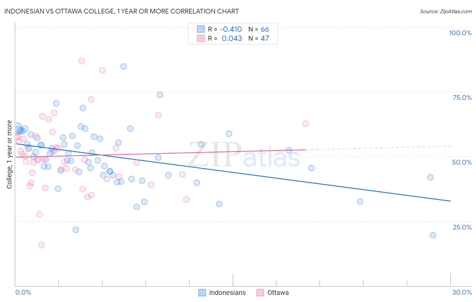This screenshot has width=476, height=302.
Task: Click the pink Ottawa legend swatch
Action: click(260, 293)
